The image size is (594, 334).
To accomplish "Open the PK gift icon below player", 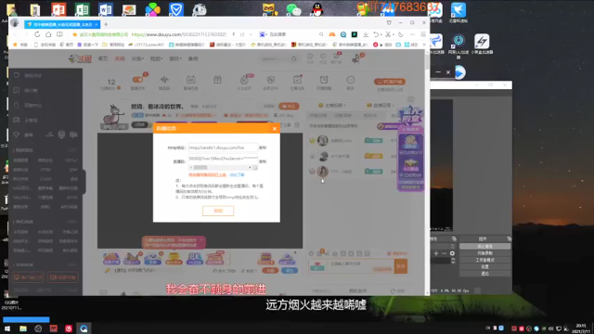I will click(194, 258).
